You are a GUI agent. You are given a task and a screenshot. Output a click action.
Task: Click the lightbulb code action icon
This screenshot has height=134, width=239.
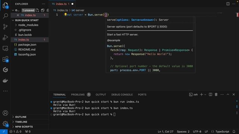coord(65,15)
